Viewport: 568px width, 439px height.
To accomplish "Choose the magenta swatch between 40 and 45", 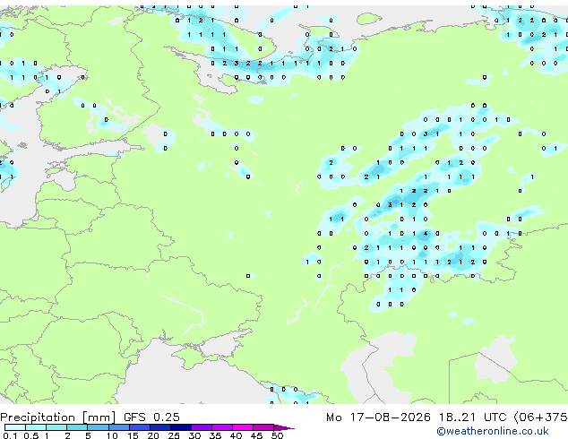I will tap(243, 427).
